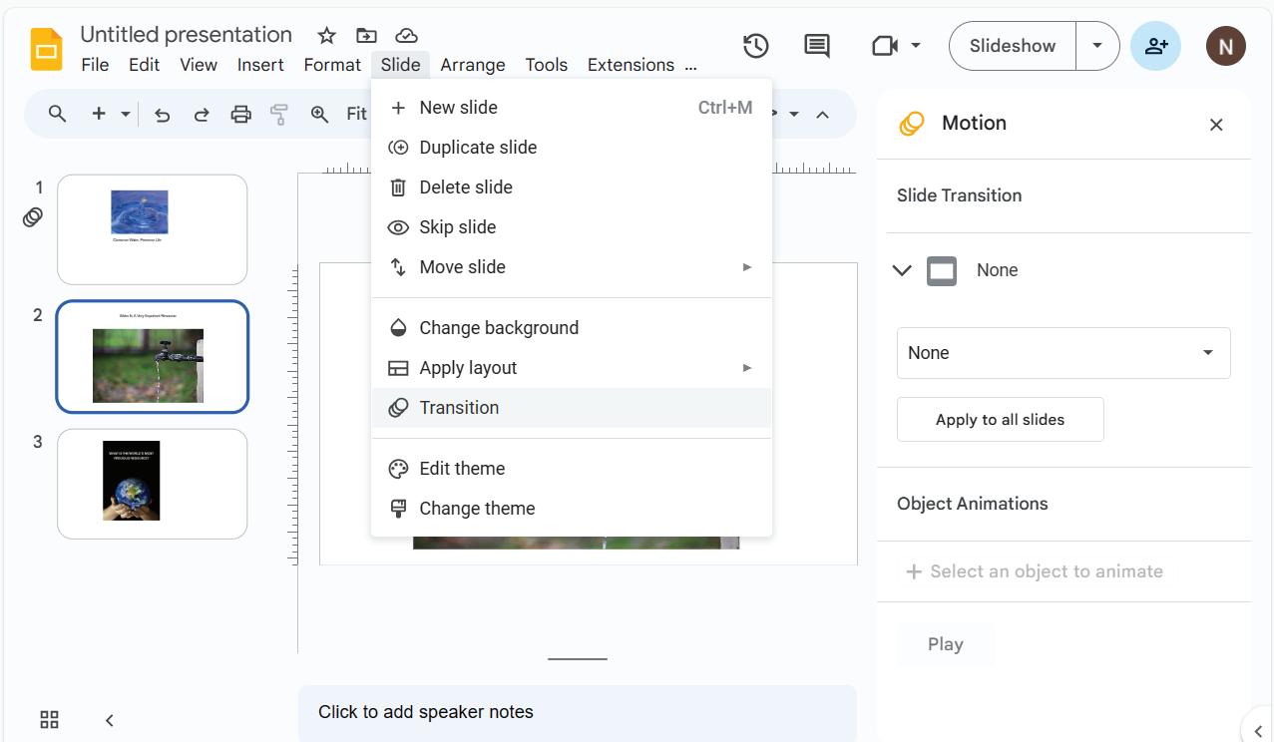Open the Slideshow options dropdown arrow
This screenshot has width=1274, height=742.
click(x=1097, y=46)
